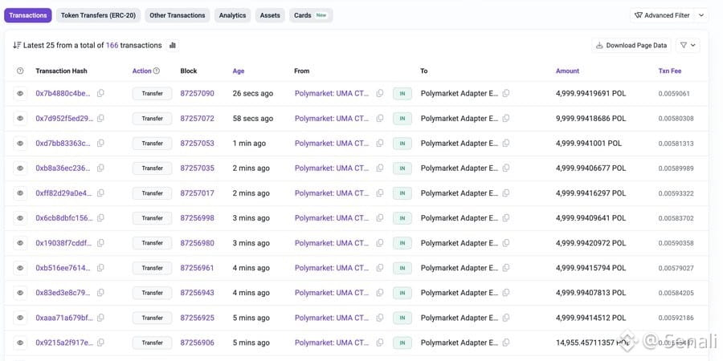Switch to the Analytics tab
723x361 pixels.
232,15
